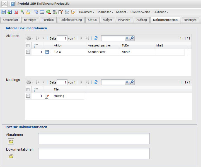The image size is (201, 167).
Task: Open the Finanzen tab
Action: pos(124,20)
